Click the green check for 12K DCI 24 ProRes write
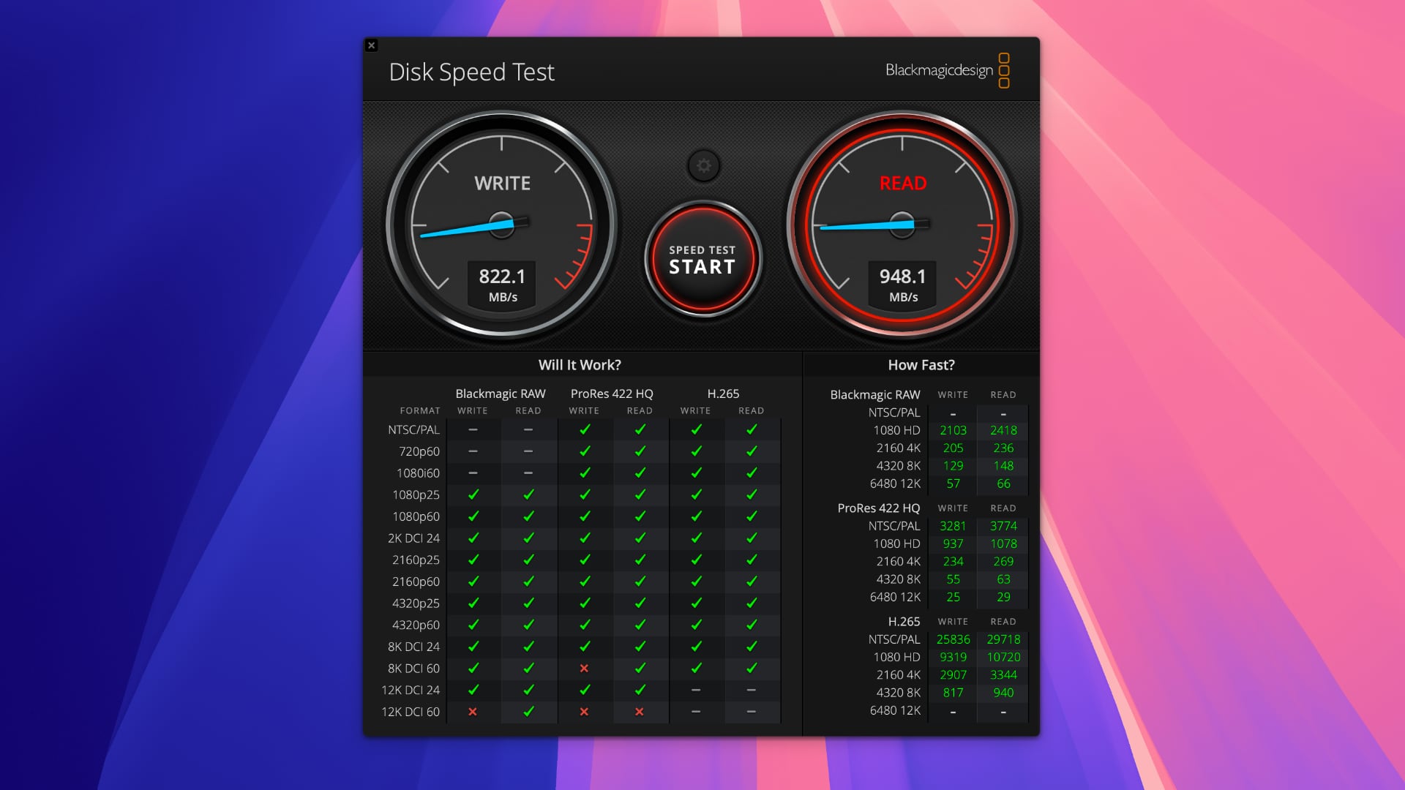Screen dimensions: 1405x790 [x=585, y=690]
